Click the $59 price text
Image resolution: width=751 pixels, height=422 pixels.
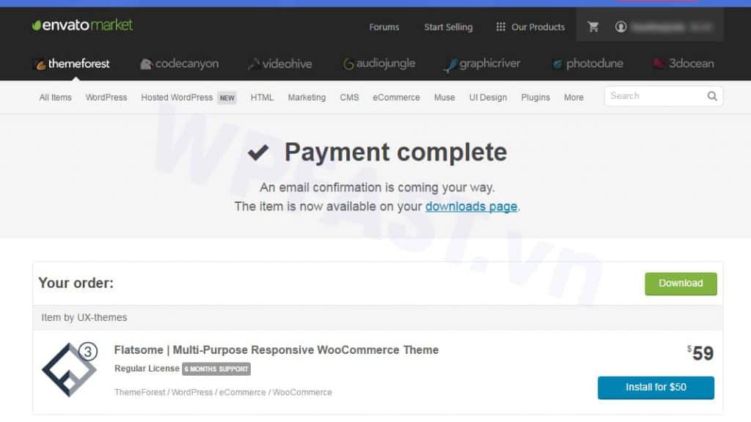pyautogui.click(x=700, y=354)
